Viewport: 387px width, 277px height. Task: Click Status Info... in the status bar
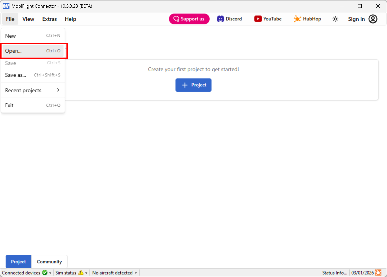pyautogui.click(x=335, y=273)
